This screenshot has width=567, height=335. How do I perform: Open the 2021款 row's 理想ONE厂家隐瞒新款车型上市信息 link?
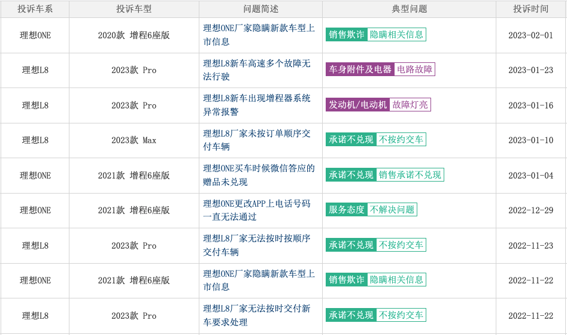point(259,280)
